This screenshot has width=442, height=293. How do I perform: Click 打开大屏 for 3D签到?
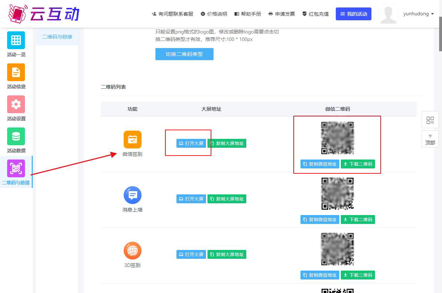pyautogui.click(x=191, y=255)
